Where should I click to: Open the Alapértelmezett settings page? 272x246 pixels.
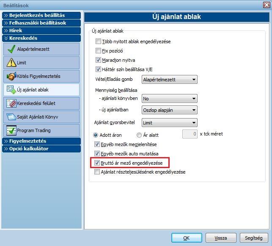(41, 49)
